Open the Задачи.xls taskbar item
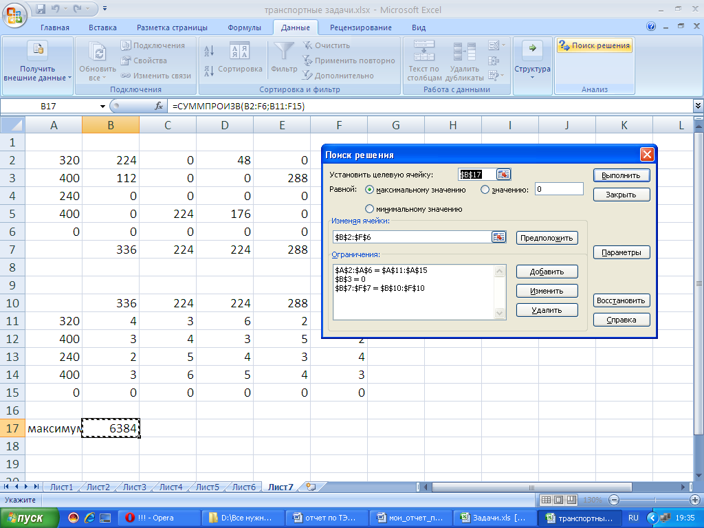Screen dimensions: 704x528 click(x=494, y=518)
